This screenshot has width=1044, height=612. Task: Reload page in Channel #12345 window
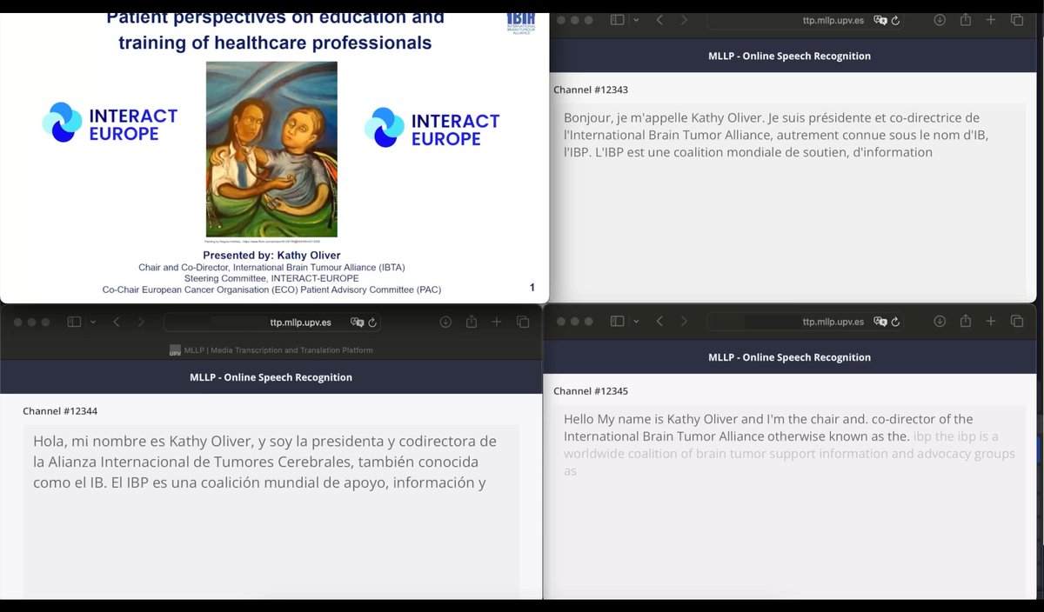coord(895,322)
